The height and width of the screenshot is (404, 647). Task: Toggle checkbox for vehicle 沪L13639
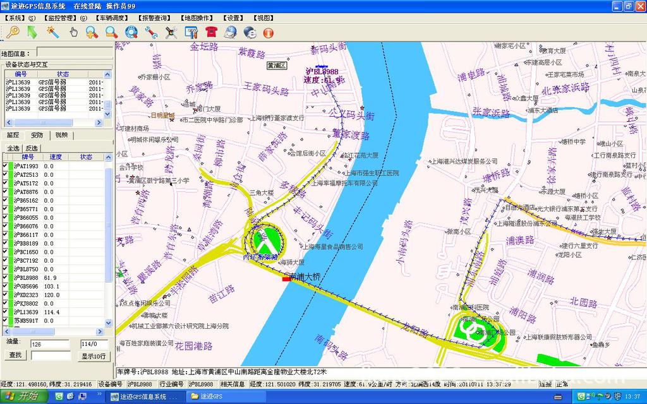pyautogui.click(x=5, y=312)
